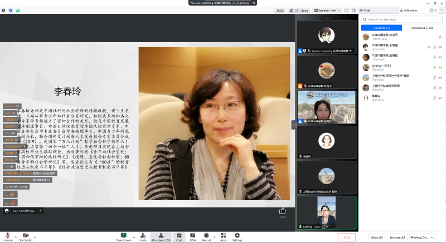
Task: Switch to the Attendees (182) tab
Action: (x=422, y=28)
